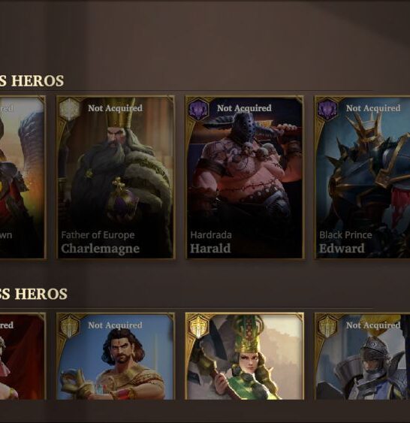Click shield emblem on the green-crowned heroine card

199,326
